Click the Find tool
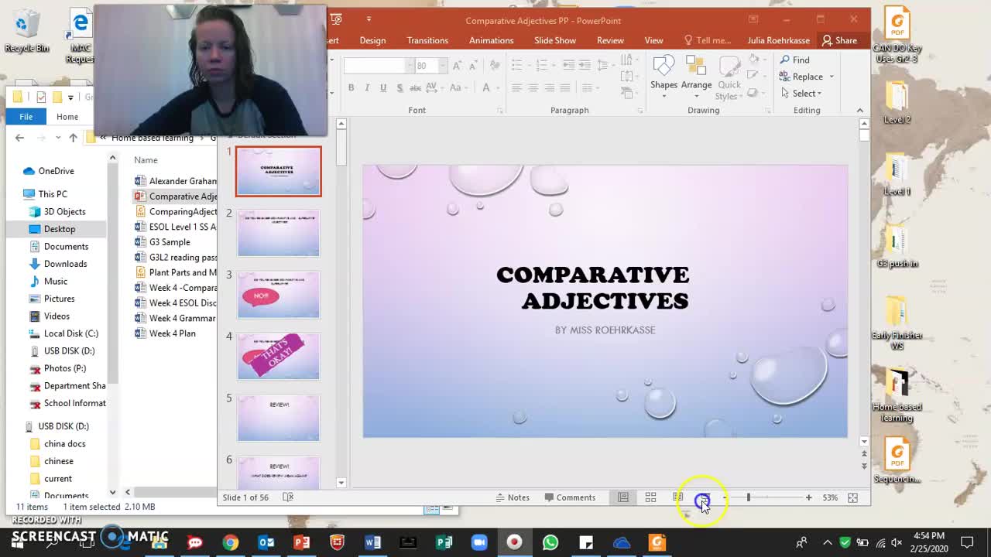 click(795, 60)
